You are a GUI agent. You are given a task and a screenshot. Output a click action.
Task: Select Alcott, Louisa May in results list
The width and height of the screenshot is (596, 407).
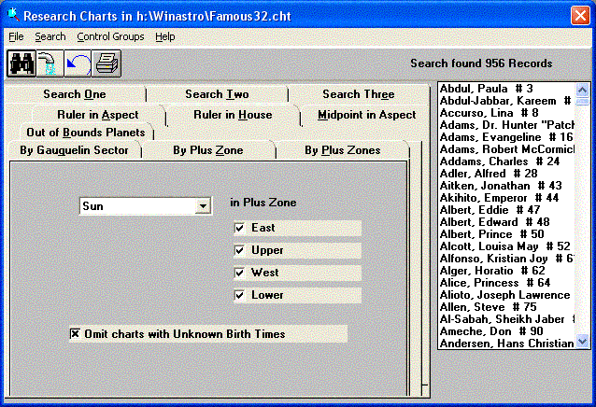(504, 246)
